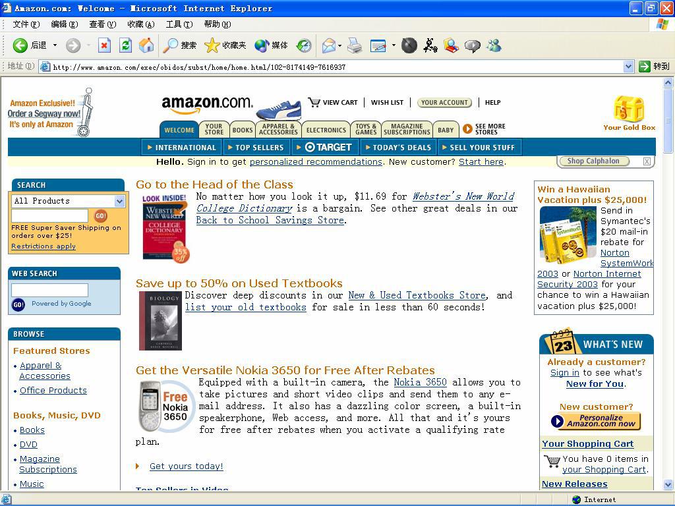Open the Messenger people icon
This screenshot has height=506, width=675.
(x=494, y=45)
